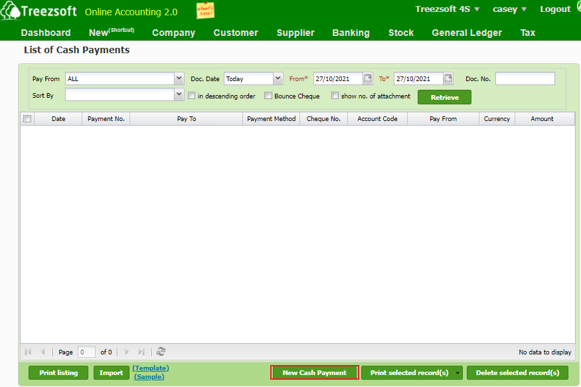This screenshot has height=387, width=581.
Task: Open the What's New sticky note
Action: [x=205, y=11]
